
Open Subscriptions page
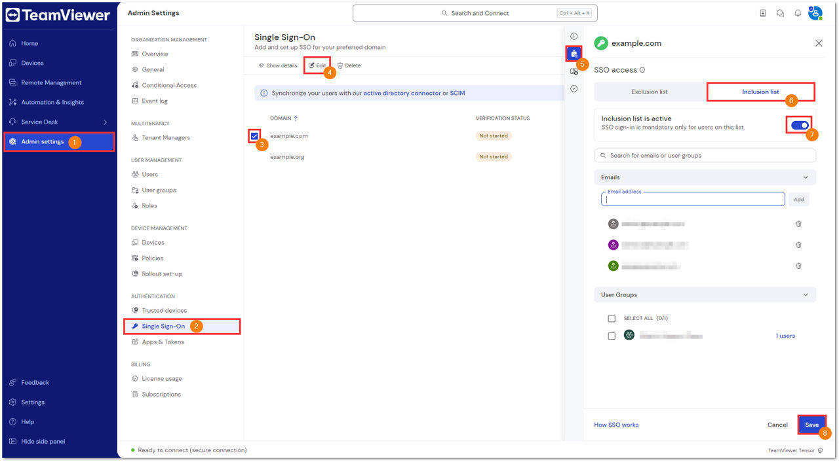[161, 394]
